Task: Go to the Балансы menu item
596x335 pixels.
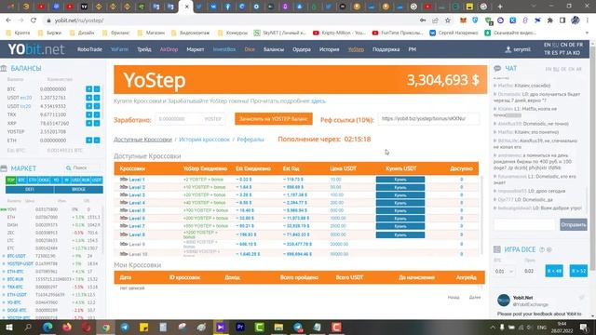Action: tap(274, 49)
